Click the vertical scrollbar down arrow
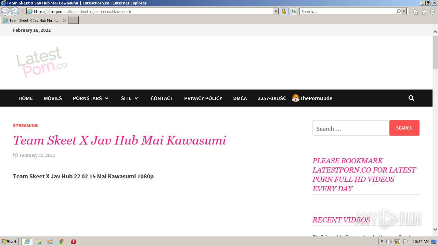Screen dimensions: 438x246 pos(435,229)
